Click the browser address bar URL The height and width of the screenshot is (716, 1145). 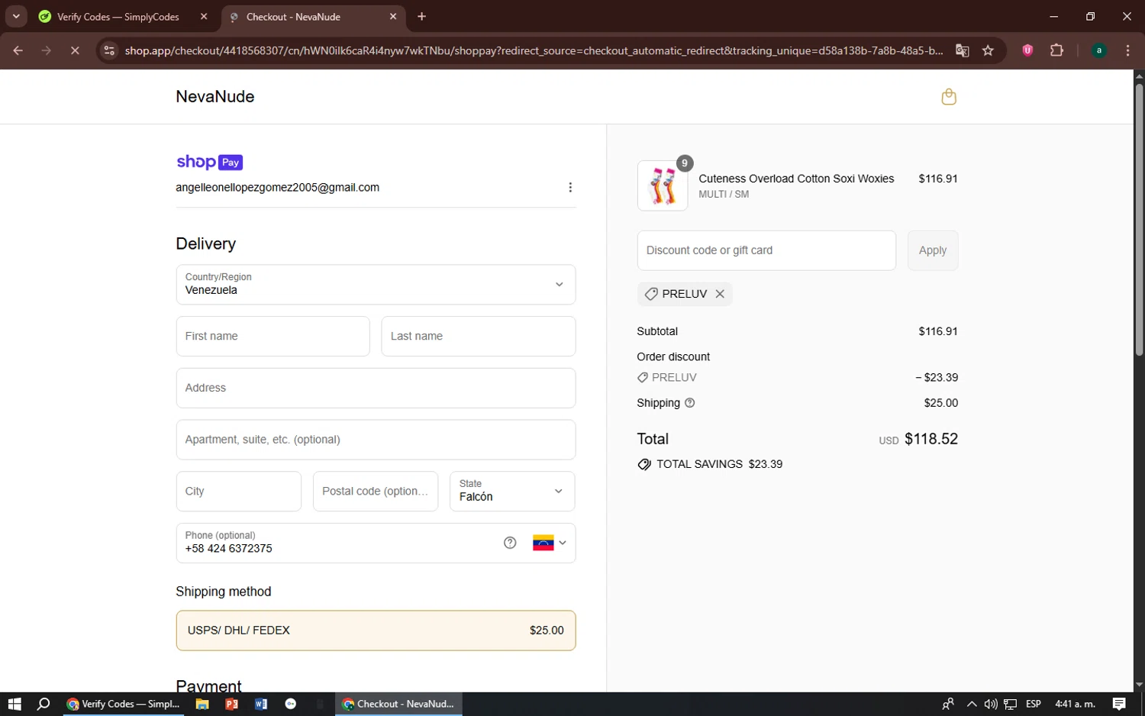tap(533, 50)
